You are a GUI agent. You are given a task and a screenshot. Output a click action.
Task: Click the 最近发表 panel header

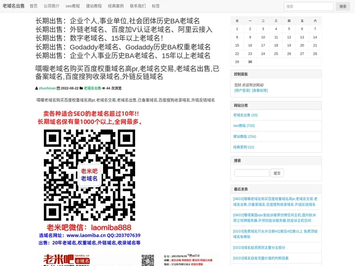pyautogui.click(x=276, y=189)
